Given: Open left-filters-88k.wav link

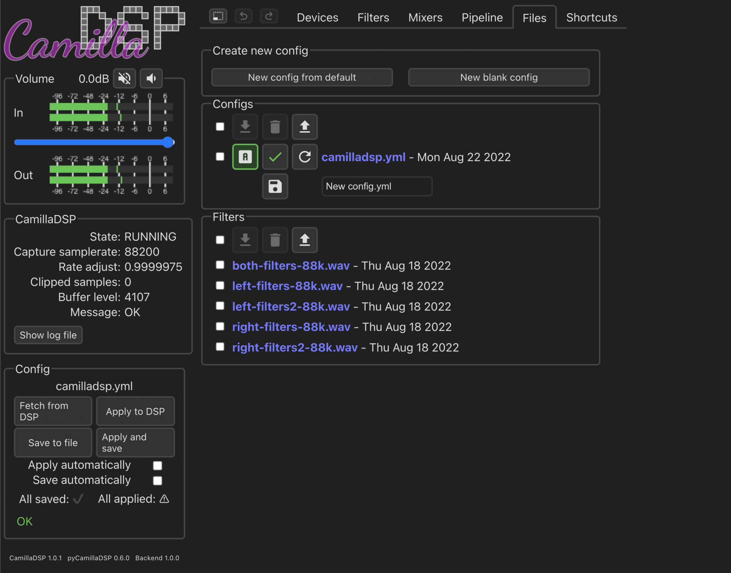Looking at the screenshot, I should pyautogui.click(x=287, y=286).
